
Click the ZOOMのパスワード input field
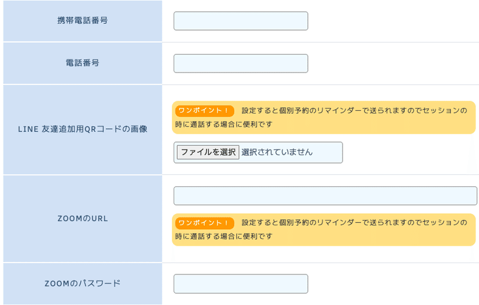(x=241, y=283)
